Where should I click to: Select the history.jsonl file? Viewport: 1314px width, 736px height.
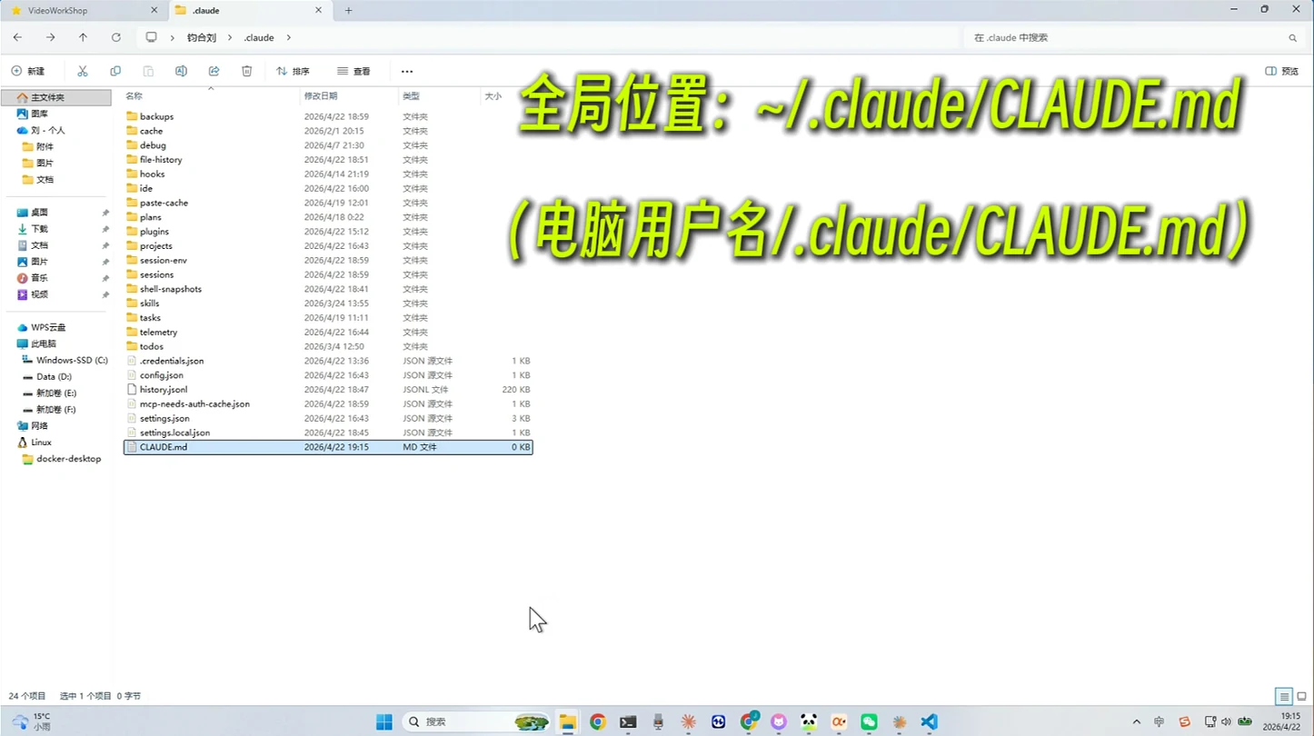pos(328,390)
